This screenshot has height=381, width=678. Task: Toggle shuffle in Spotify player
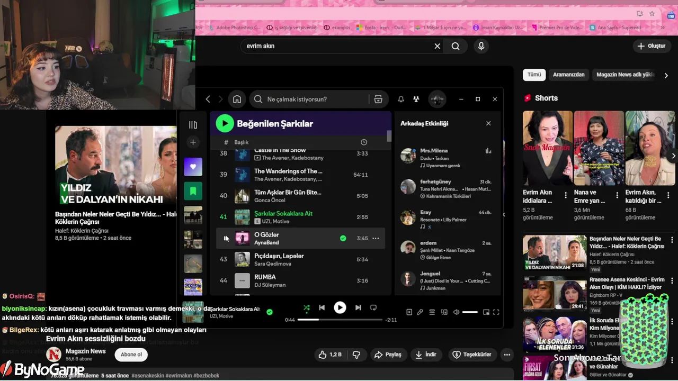point(306,307)
